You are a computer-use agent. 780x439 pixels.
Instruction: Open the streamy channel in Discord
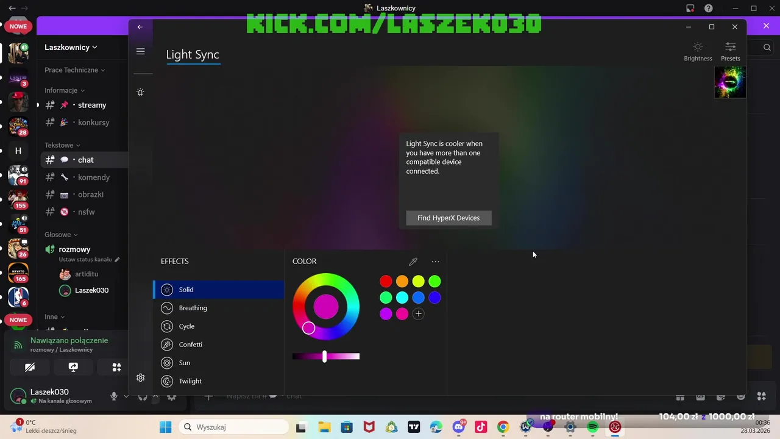(85, 105)
